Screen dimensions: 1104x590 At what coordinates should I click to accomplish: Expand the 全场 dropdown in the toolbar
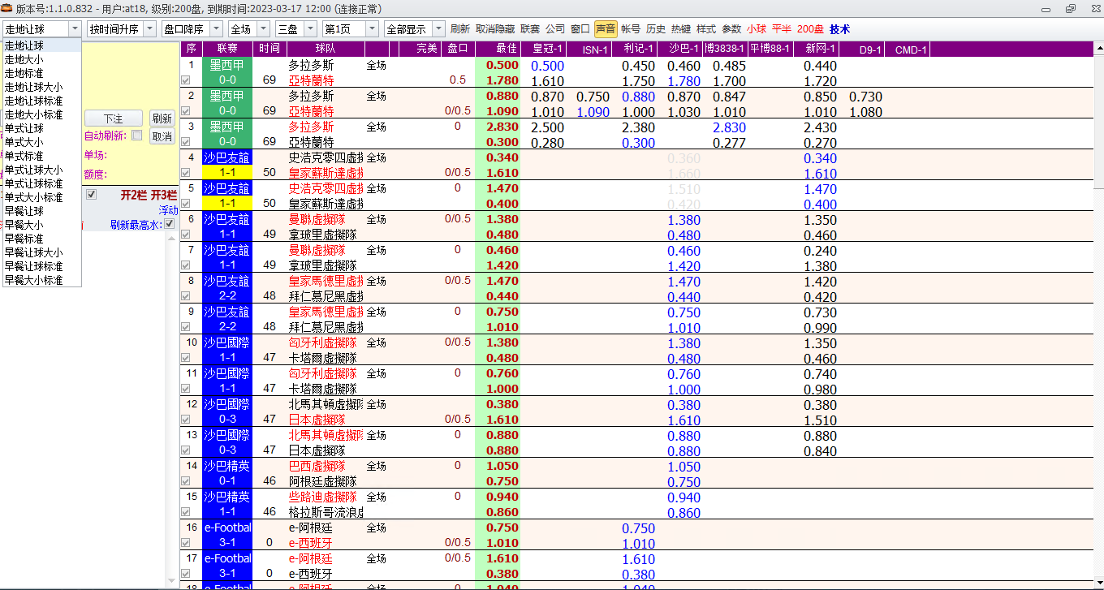(263, 29)
